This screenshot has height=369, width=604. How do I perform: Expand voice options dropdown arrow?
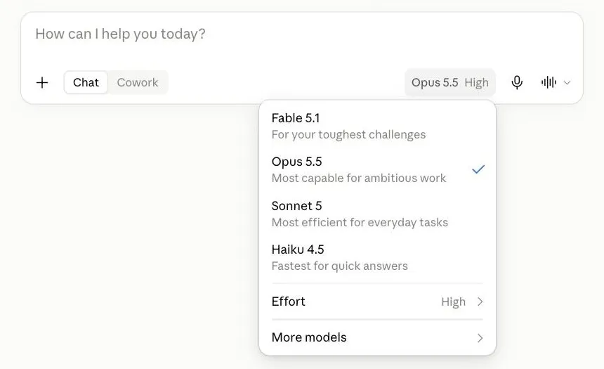click(x=567, y=82)
